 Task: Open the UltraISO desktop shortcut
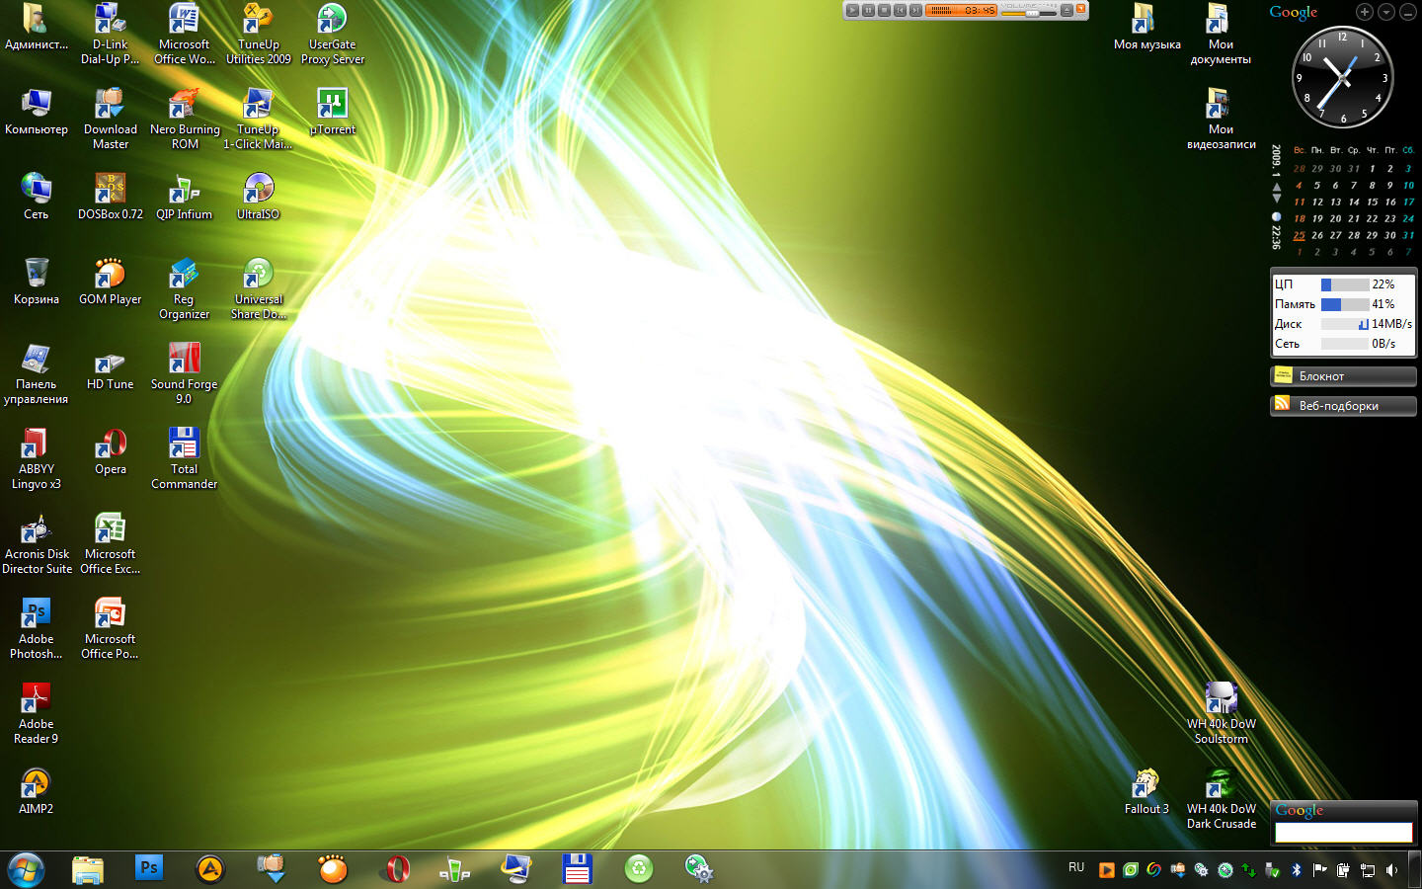258,196
